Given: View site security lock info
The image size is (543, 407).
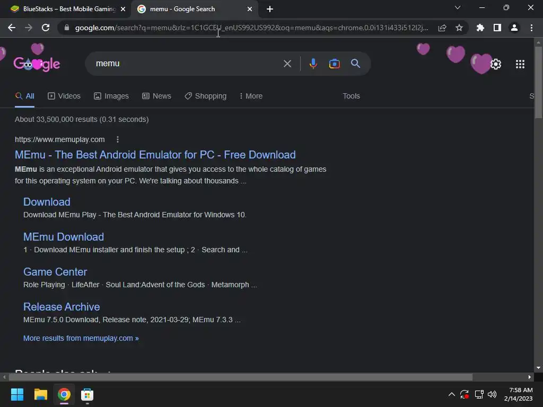Looking at the screenshot, I should point(67,28).
